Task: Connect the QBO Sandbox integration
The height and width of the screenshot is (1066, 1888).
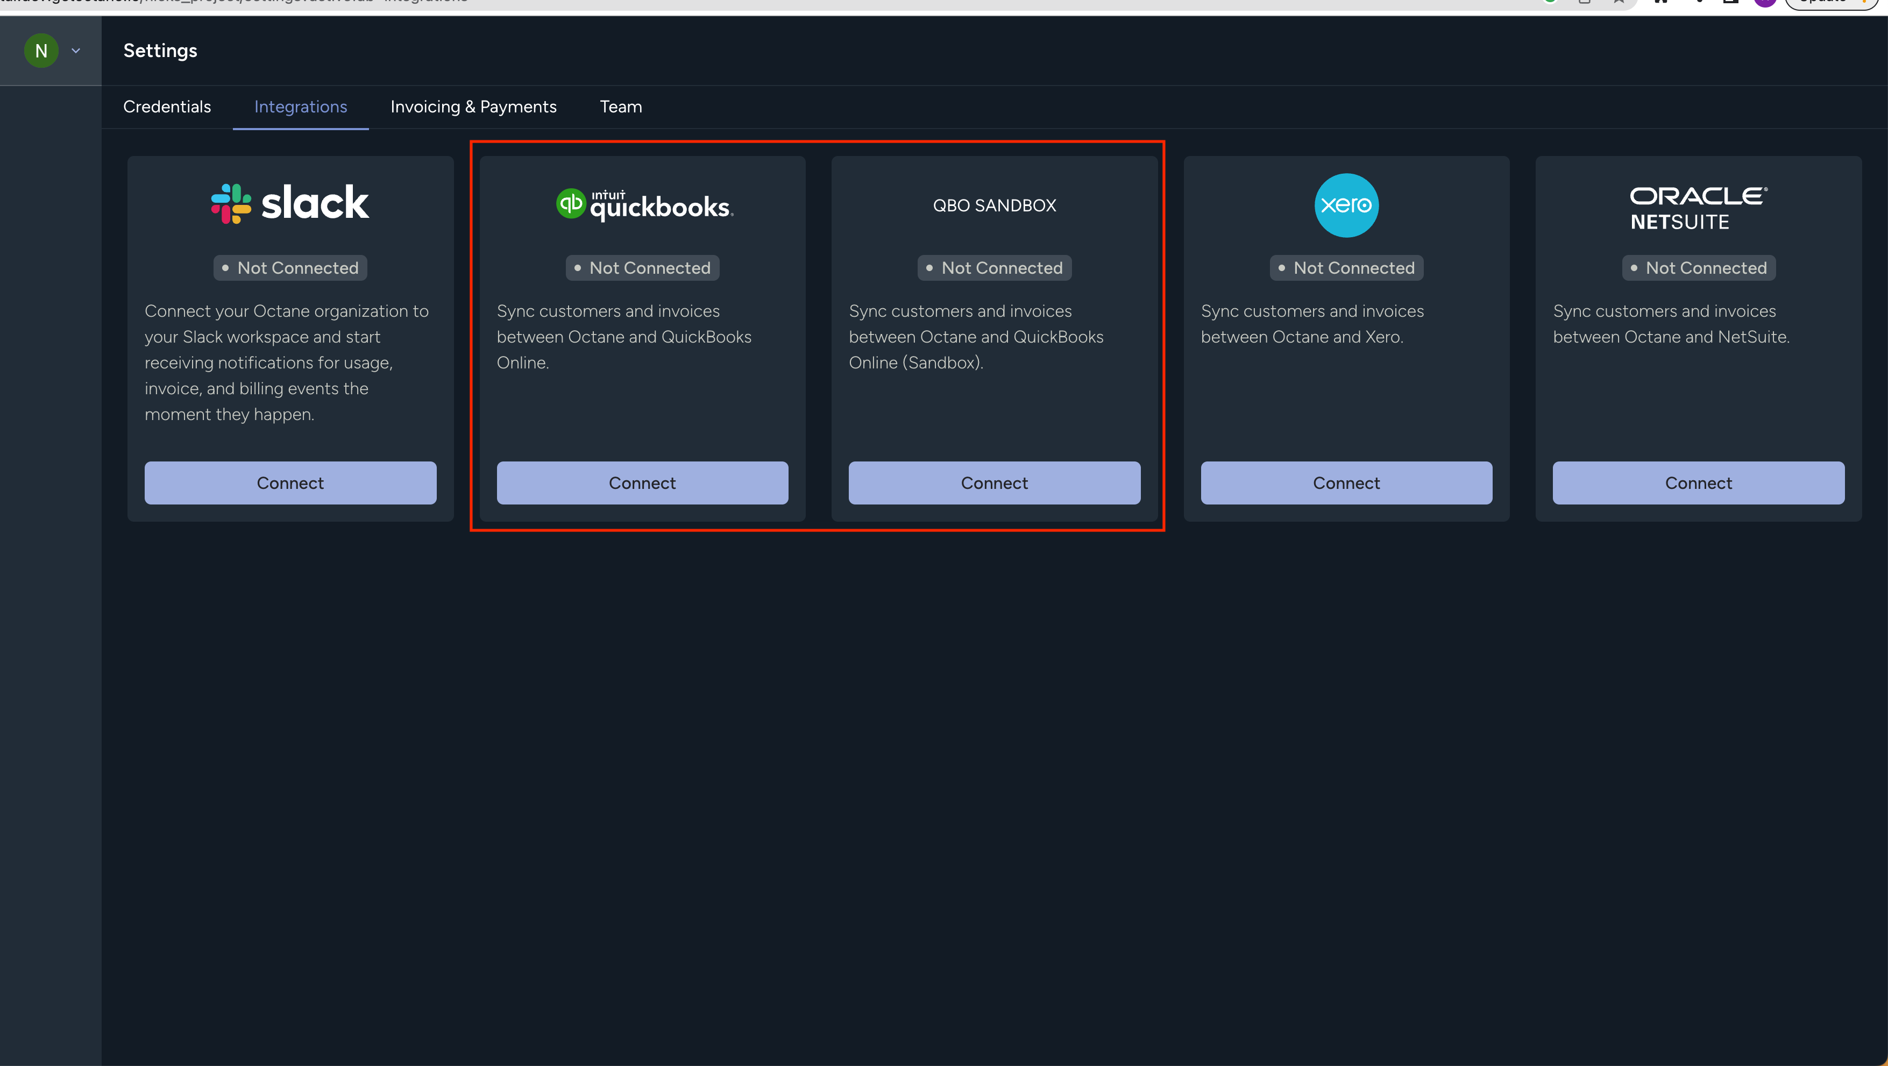Action: (x=994, y=483)
